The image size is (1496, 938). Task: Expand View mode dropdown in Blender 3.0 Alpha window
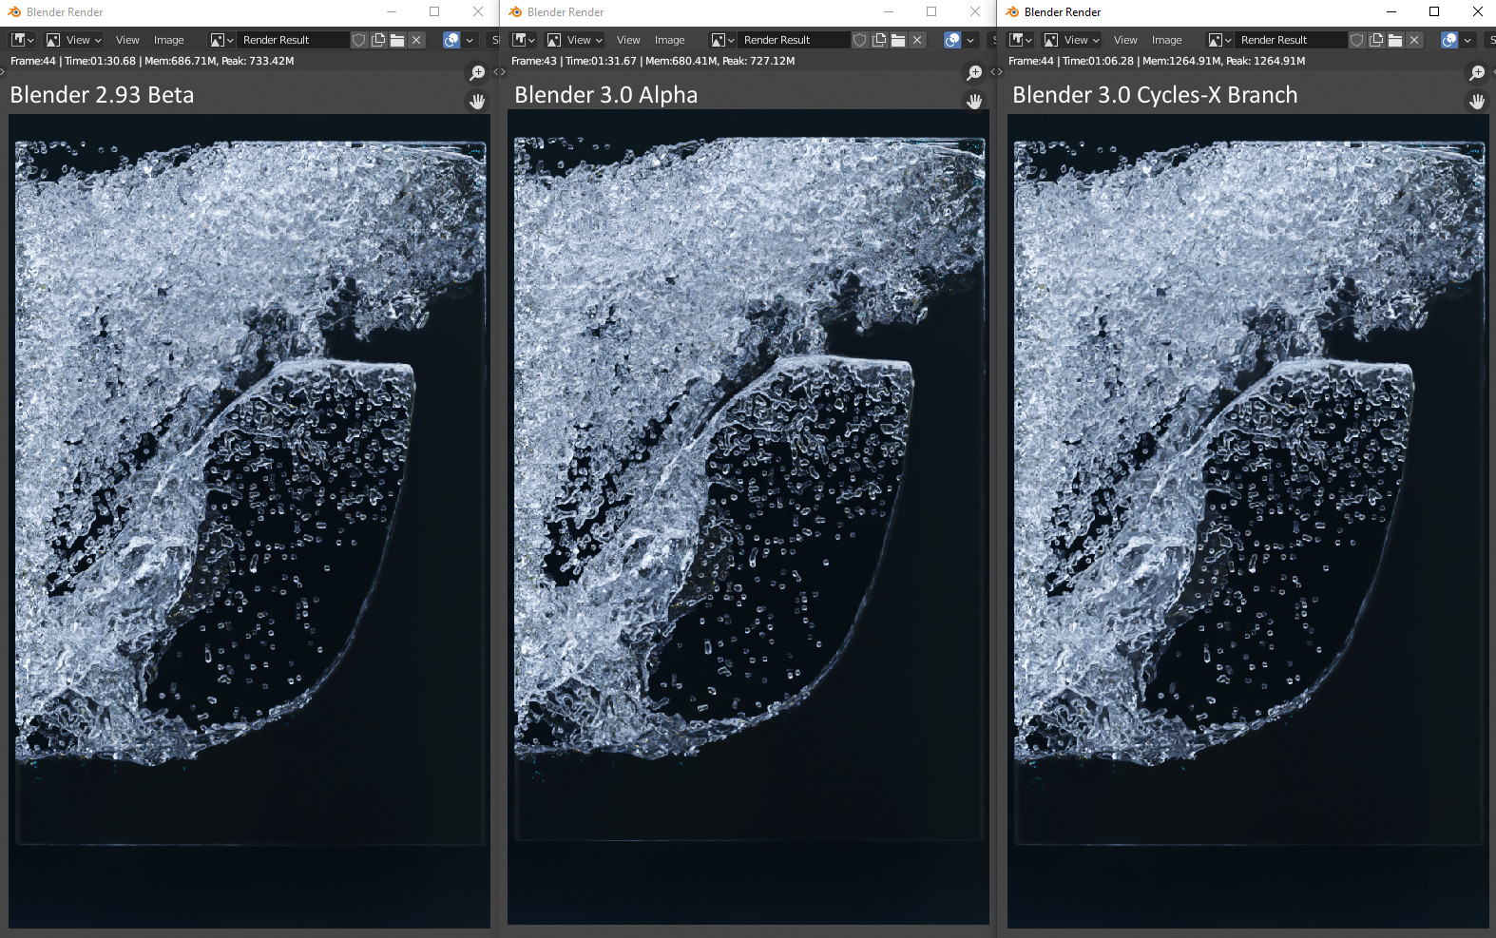click(x=575, y=40)
